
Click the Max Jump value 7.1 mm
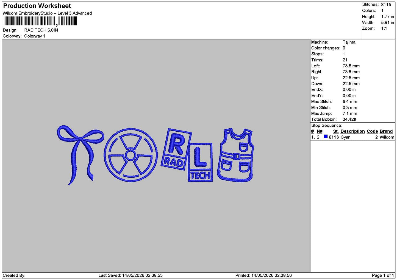[x=350, y=113]
